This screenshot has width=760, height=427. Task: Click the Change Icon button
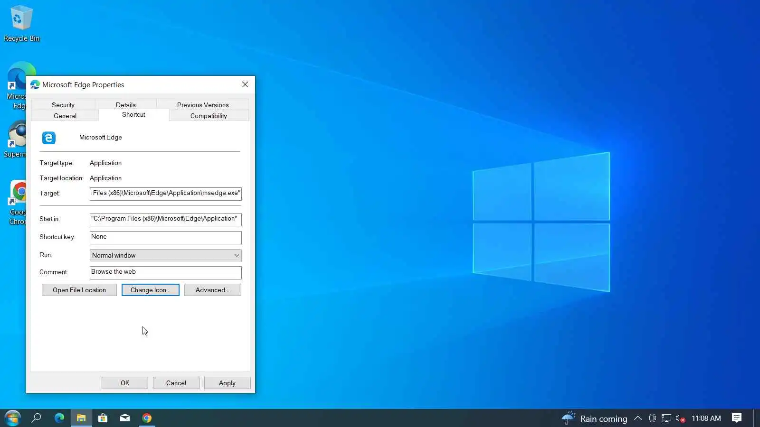151,290
